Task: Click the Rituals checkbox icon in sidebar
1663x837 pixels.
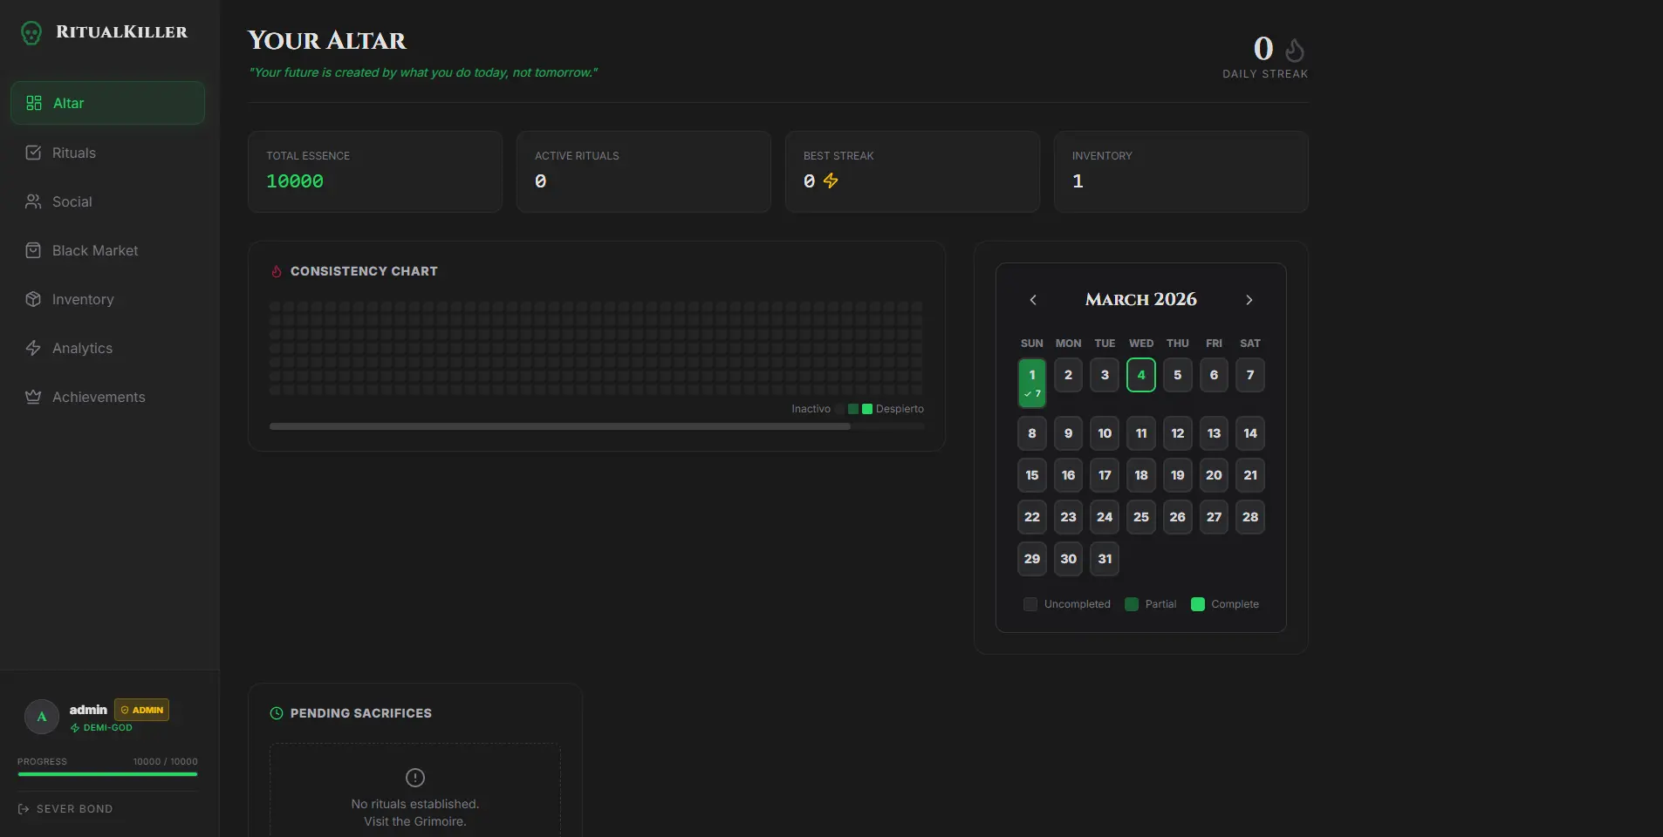Action: (x=33, y=153)
